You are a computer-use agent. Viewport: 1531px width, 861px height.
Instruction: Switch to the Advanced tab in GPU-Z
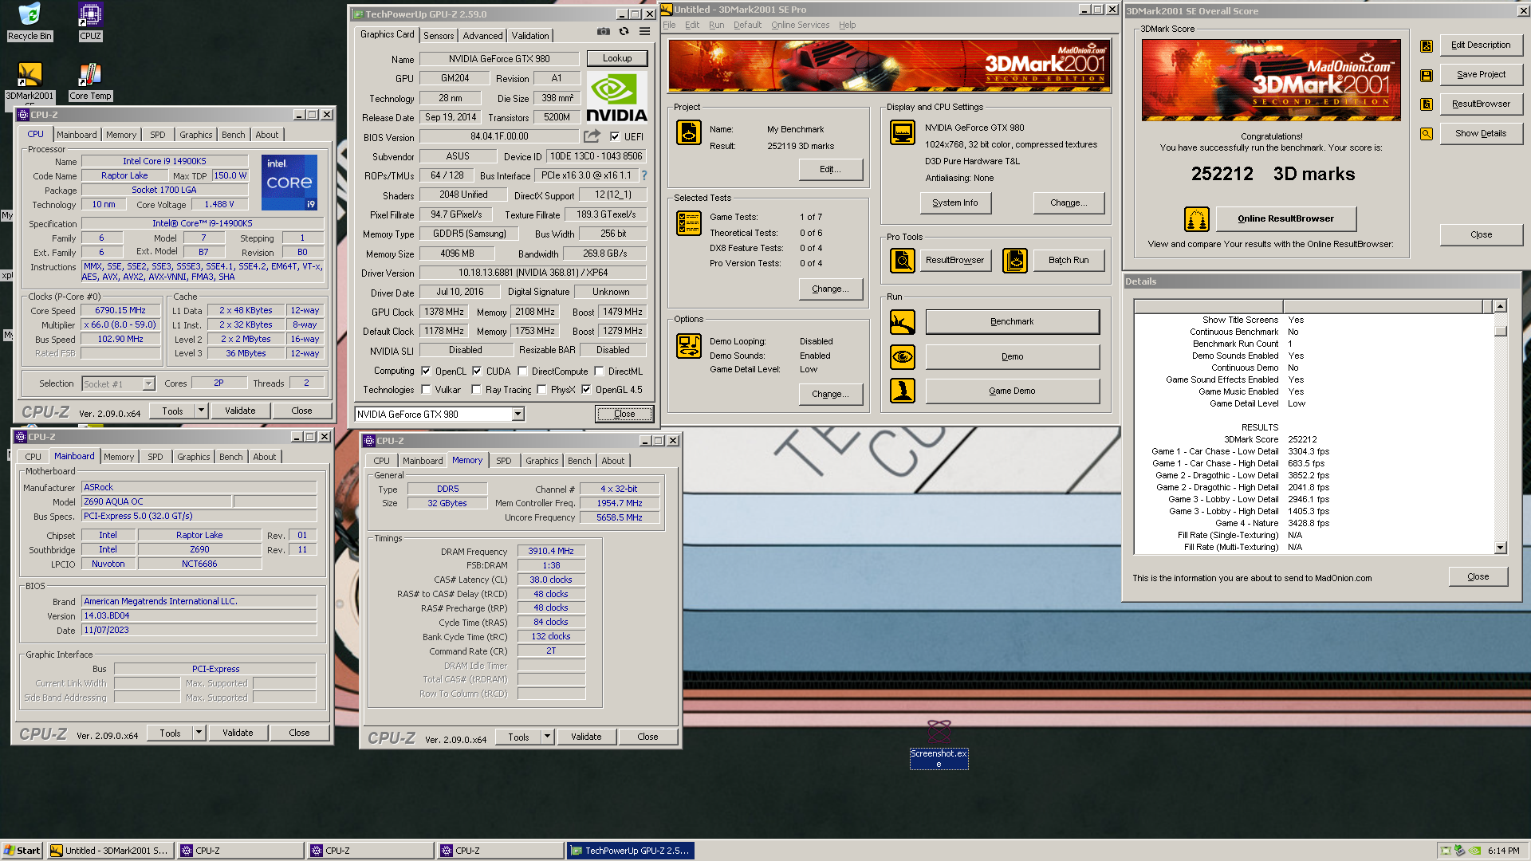[482, 36]
